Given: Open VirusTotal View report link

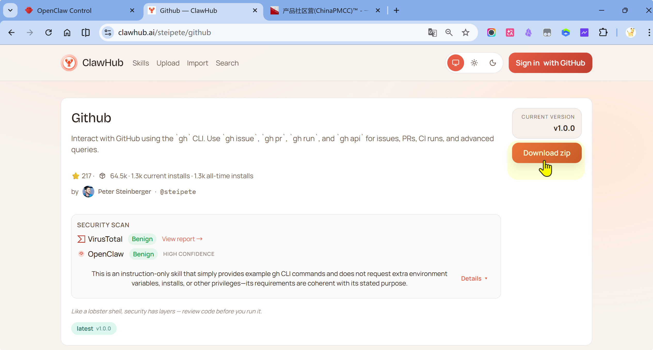Looking at the screenshot, I should (x=182, y=239).
